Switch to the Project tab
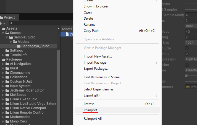The image size is (197, 125). point(9,17)
